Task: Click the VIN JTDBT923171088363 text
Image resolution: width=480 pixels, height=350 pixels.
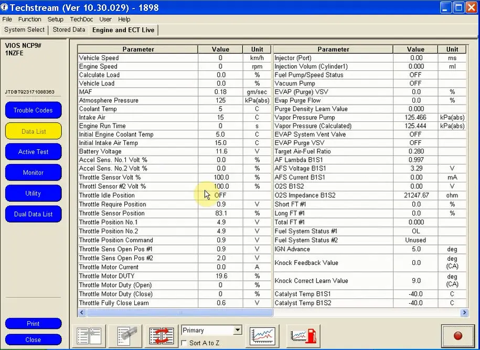Action: pyautogui.click(x=30, y=92)
